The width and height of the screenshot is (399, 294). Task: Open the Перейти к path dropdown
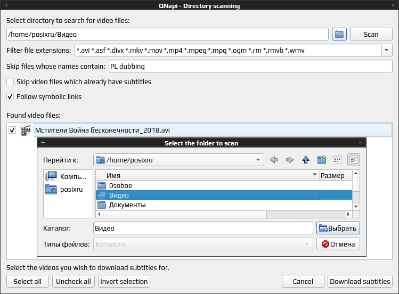point(258,160)
